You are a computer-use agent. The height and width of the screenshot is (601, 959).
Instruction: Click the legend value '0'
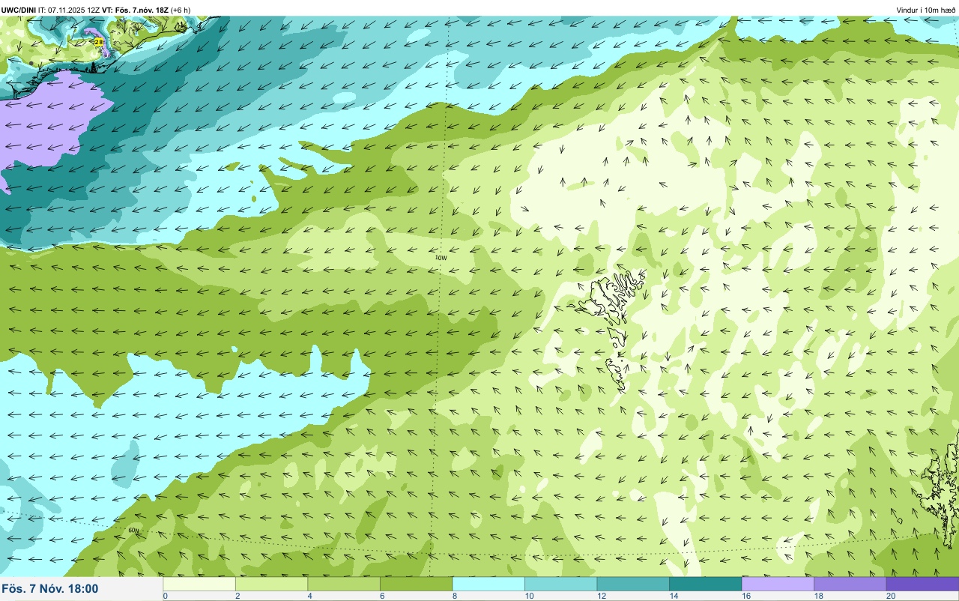click(165, 596)
